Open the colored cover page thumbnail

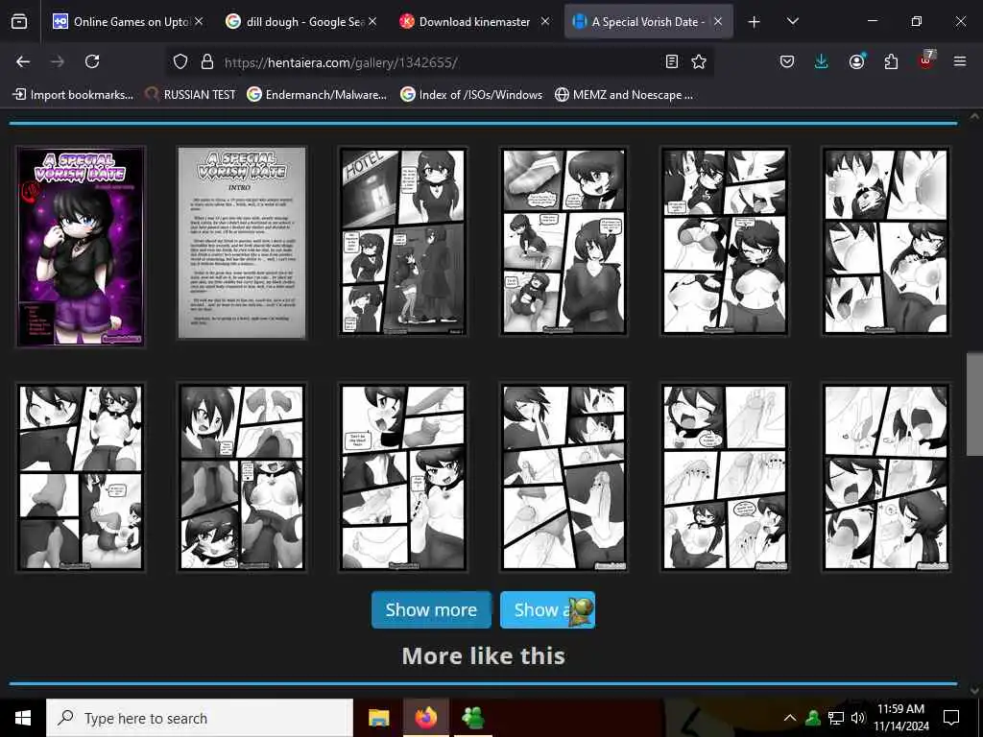[81, 246]
